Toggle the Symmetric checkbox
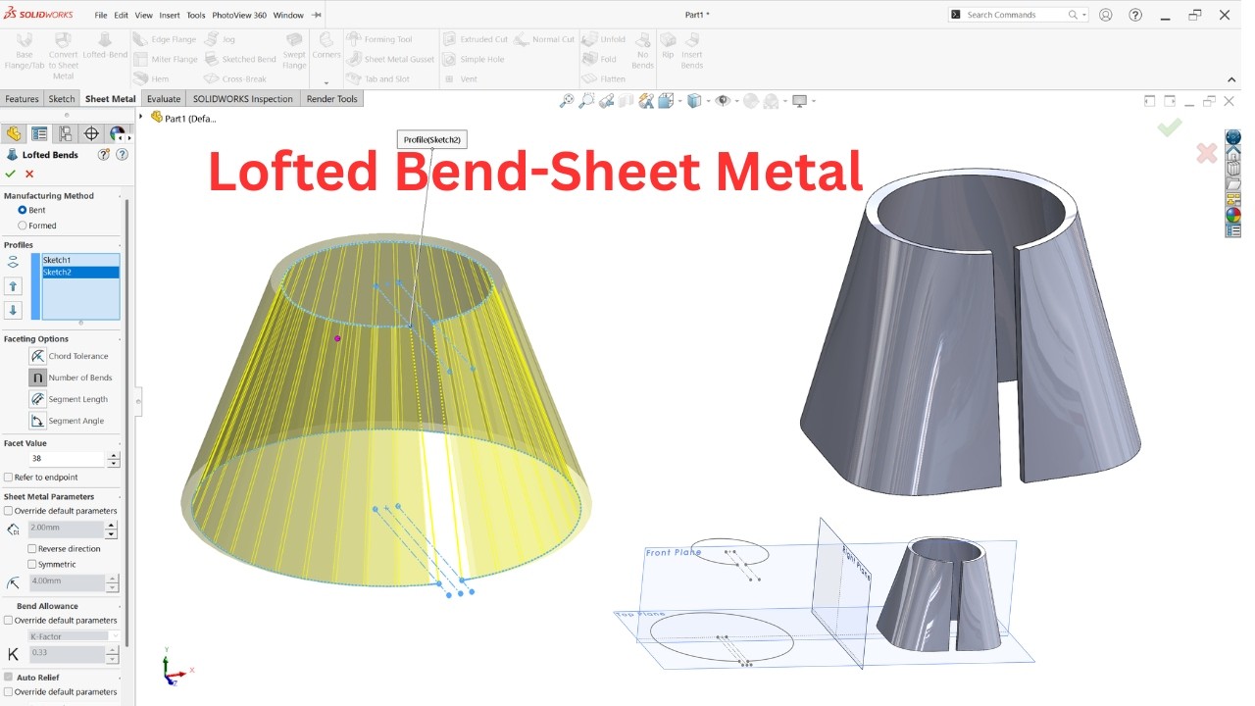The height and width of the screenshot is (706, 1255). (32, 565)
